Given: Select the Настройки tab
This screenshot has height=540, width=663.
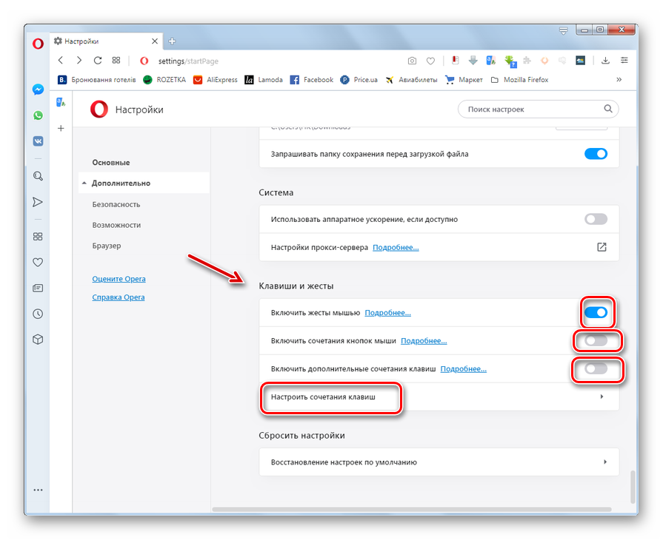Looking at the screenshot, I should point(107,41).
